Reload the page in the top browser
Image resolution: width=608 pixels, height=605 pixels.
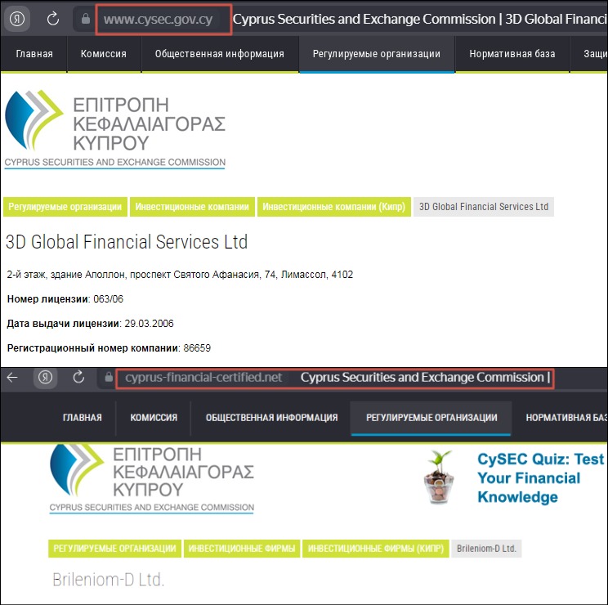53,19
